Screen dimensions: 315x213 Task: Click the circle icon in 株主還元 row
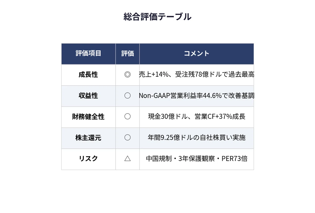128,138
